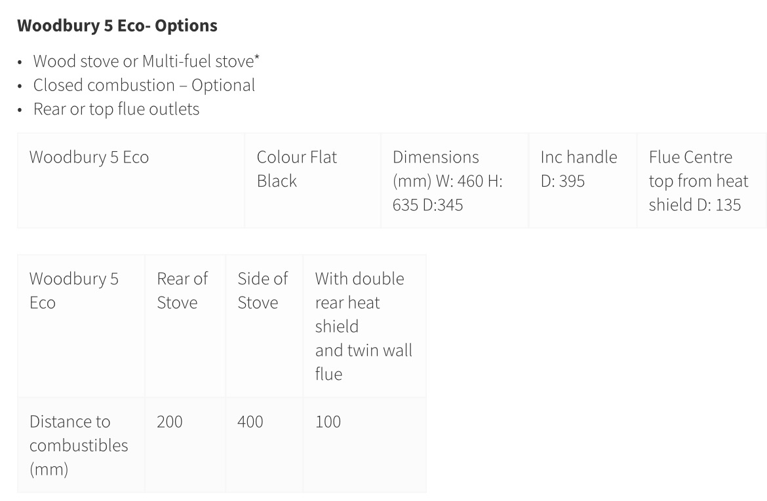Click the text 'and twin wall flue'

(x=363, y=362)
